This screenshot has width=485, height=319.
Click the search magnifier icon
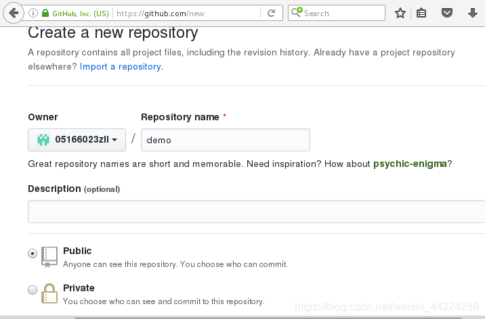pos(297,12)
